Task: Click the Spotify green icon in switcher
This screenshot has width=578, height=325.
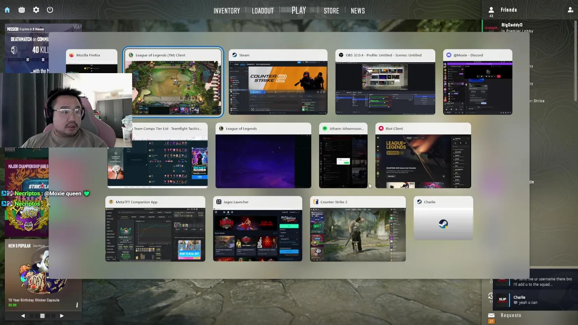Action: 325,129
